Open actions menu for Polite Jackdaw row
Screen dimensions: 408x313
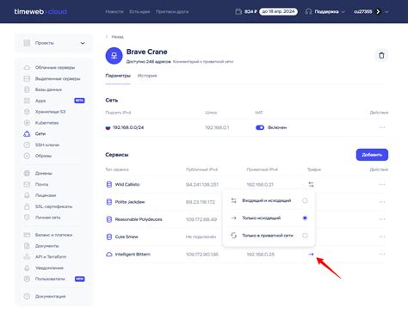pos(382,202)
